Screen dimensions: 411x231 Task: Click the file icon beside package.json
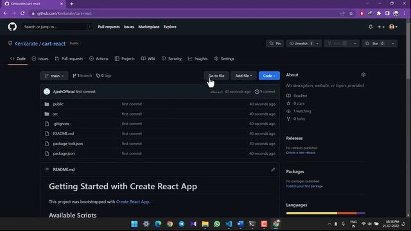[47, 153]
